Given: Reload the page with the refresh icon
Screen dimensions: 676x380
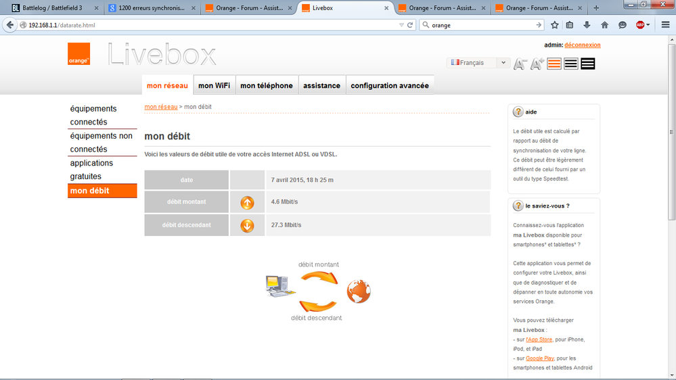Looking at the screenshot, I should (x=410, y=25).
